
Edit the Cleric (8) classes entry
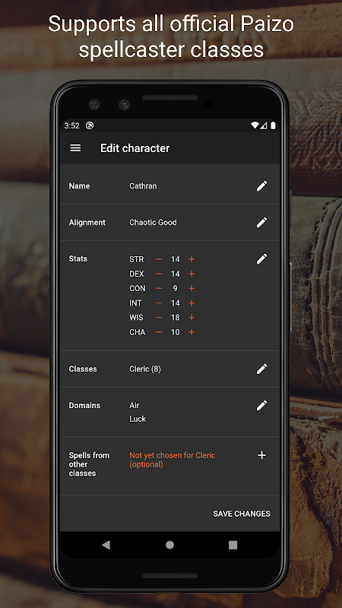coord(261,369)
